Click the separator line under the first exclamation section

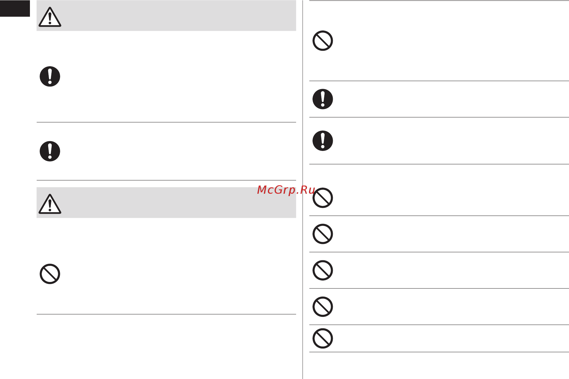point(166,122)
